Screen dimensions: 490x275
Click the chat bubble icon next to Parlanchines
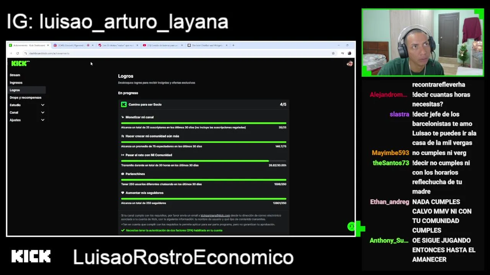(122, 174)
